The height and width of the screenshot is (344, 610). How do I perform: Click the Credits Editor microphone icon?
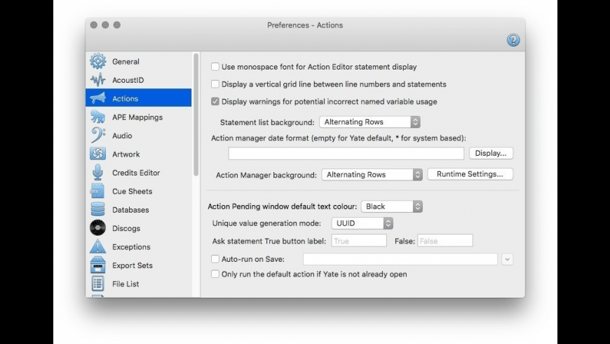(x=97, y=173)
